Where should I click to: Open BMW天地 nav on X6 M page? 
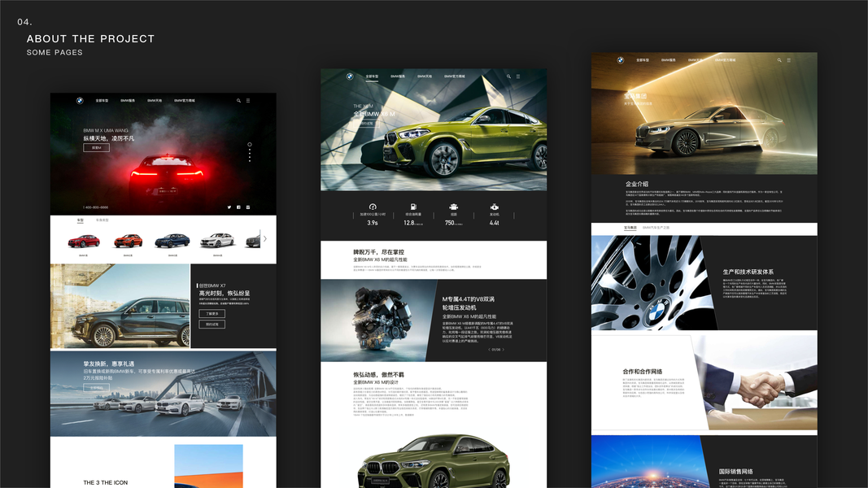(425, 76)
